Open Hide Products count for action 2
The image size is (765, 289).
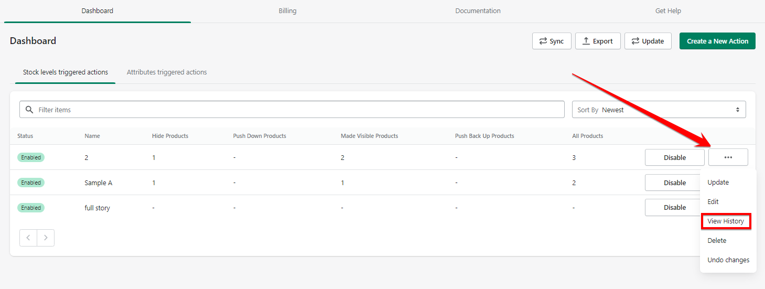pos(154,157)
